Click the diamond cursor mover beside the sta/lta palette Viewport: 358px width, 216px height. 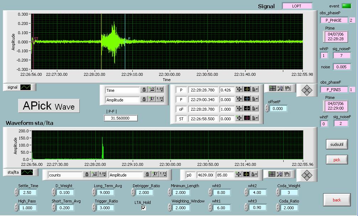(307, 175)
